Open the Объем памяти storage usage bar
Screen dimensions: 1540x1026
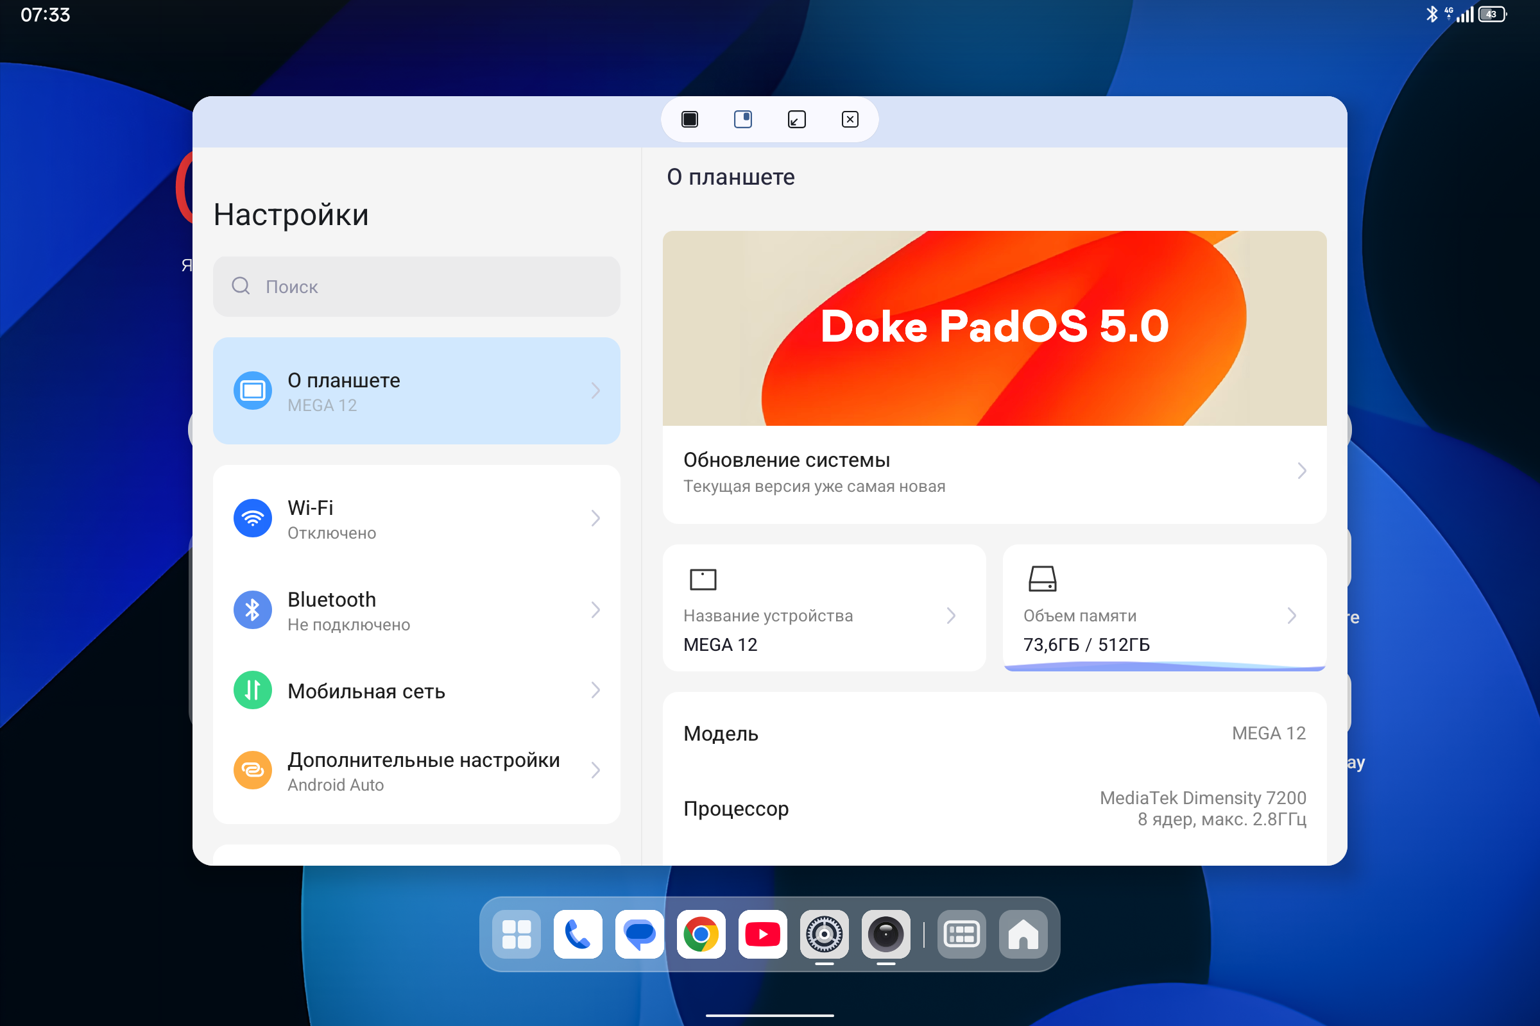pyautogui.click(x=1164, y=667)
